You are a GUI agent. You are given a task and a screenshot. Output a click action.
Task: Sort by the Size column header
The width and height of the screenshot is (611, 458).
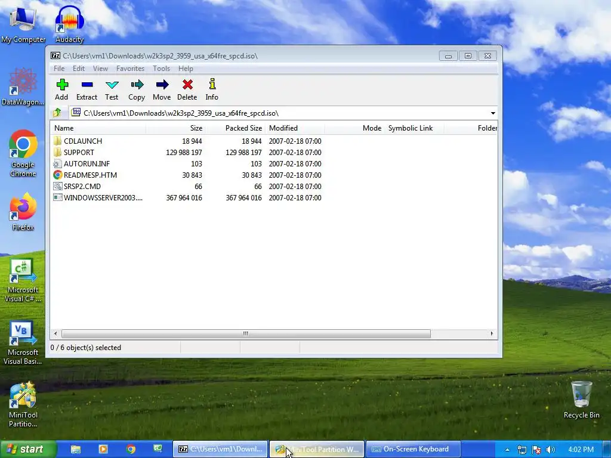click(176, 128)
